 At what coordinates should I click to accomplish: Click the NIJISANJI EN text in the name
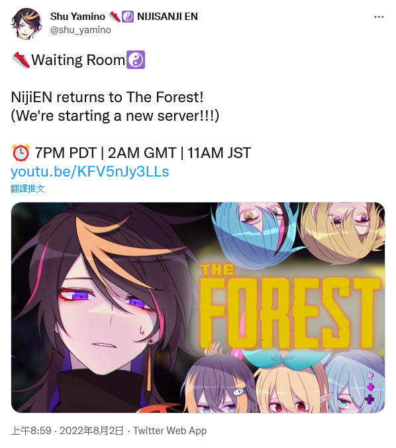[x=168, y=17]
